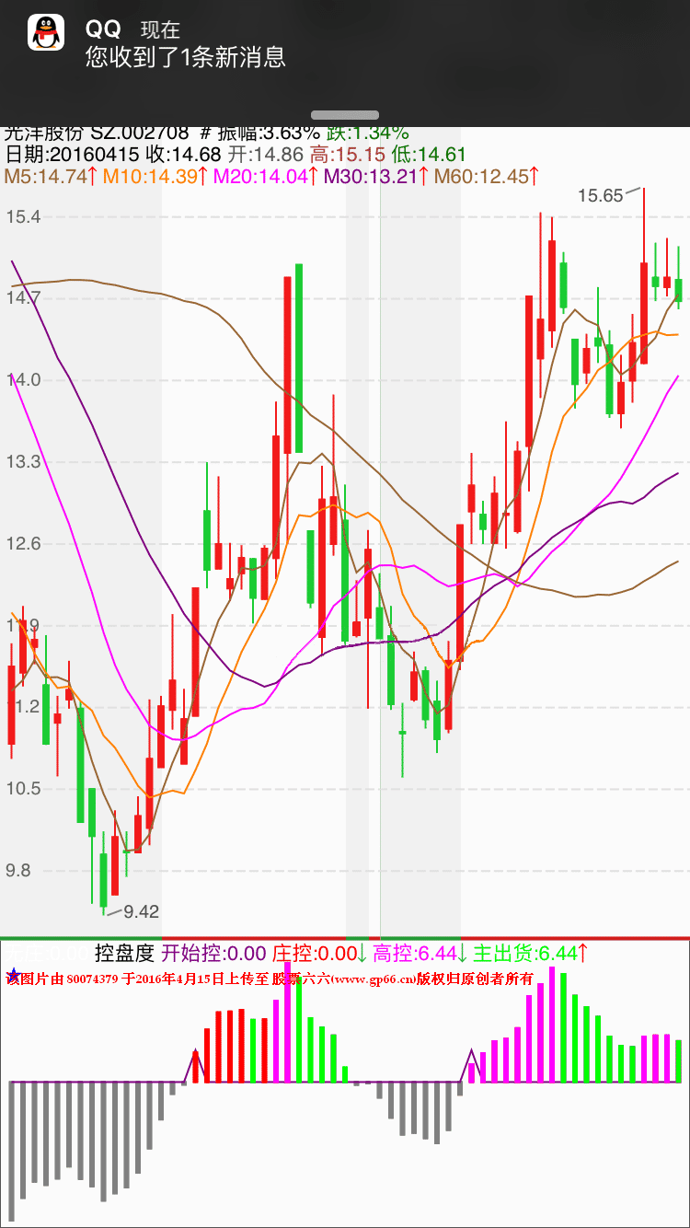The height and width of the screenshot is (1228, 690).
Task: Tap the '低:14.61' low price
Action: tap(429, 155)
